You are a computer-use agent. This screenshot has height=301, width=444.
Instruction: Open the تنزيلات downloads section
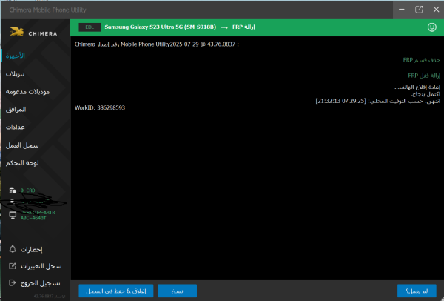[x=15, y=74]
